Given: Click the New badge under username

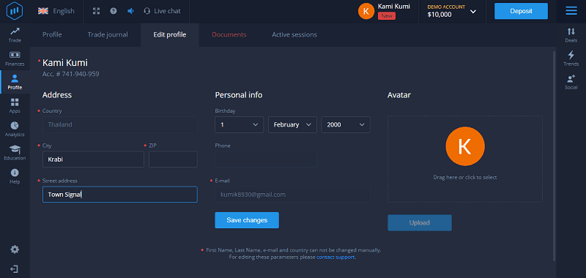Looking at the screenshot, I should (x=387, y=16).
